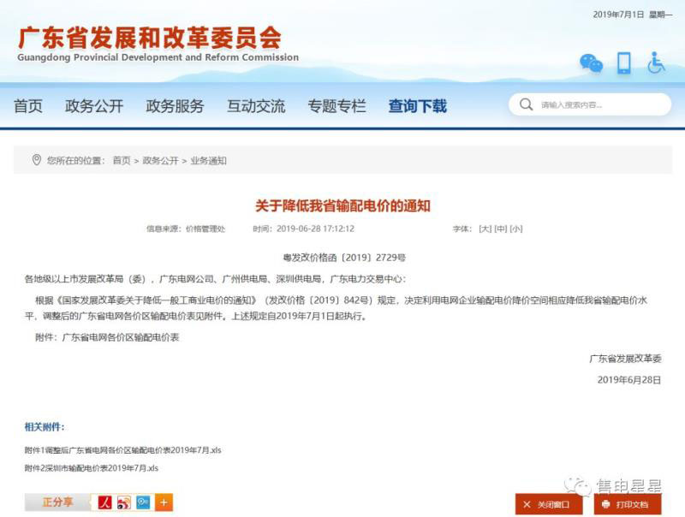
Task: Click the 关闭窗口 button
Action: 549,504
